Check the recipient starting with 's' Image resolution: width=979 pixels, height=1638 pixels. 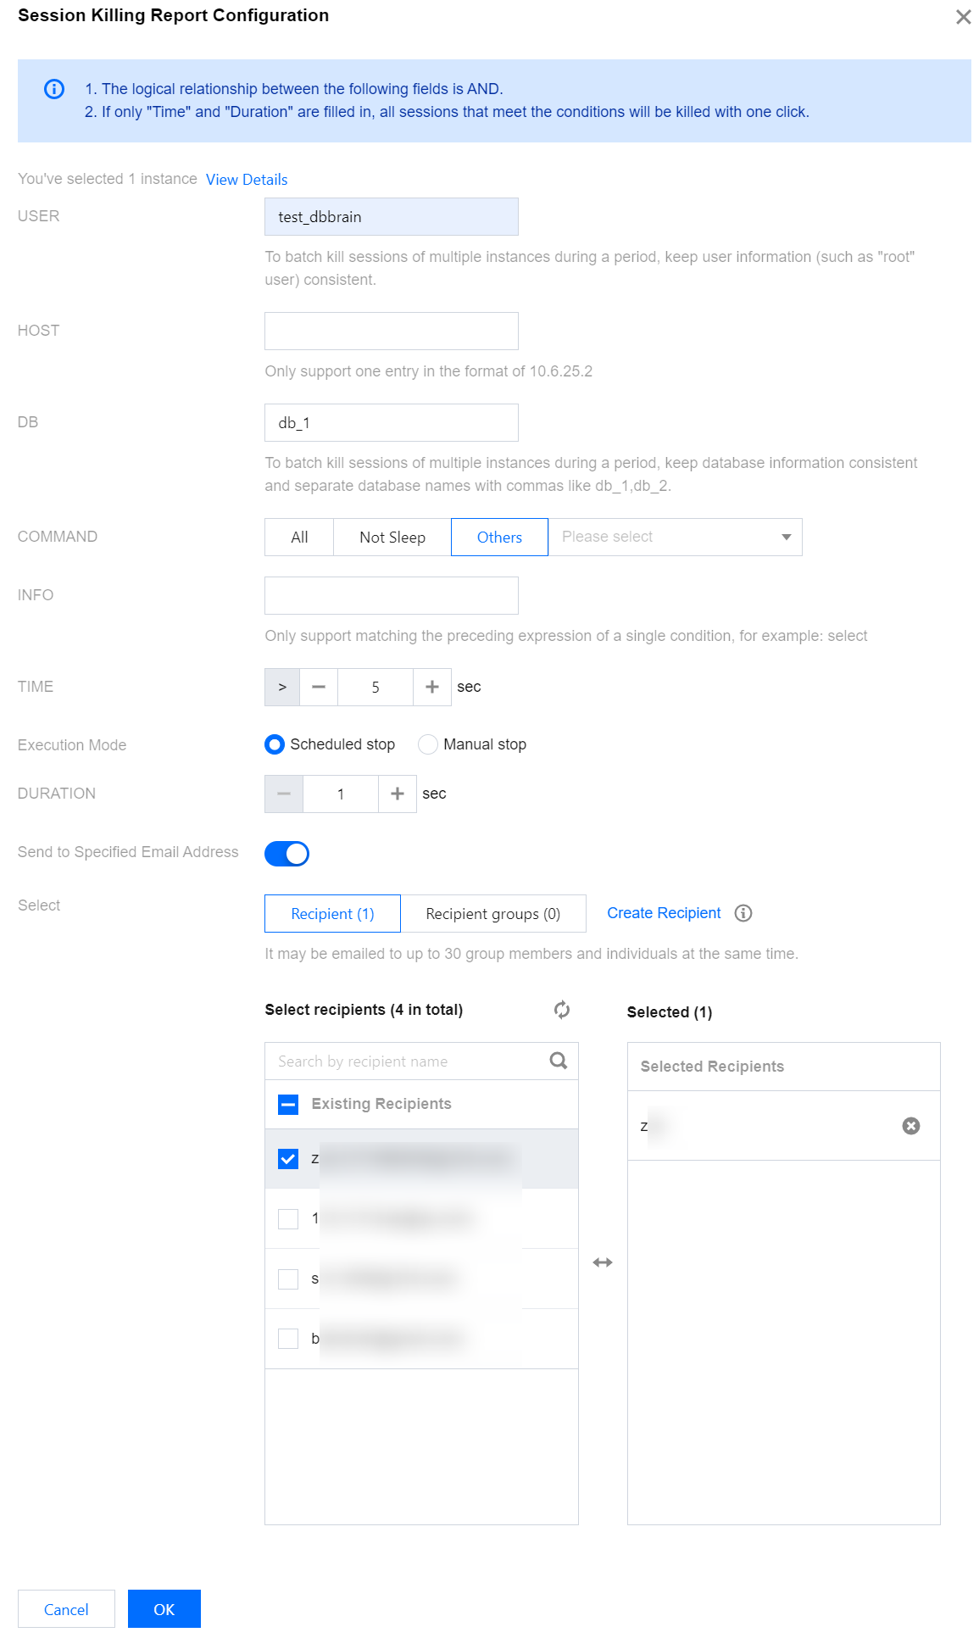[288, 1279]
